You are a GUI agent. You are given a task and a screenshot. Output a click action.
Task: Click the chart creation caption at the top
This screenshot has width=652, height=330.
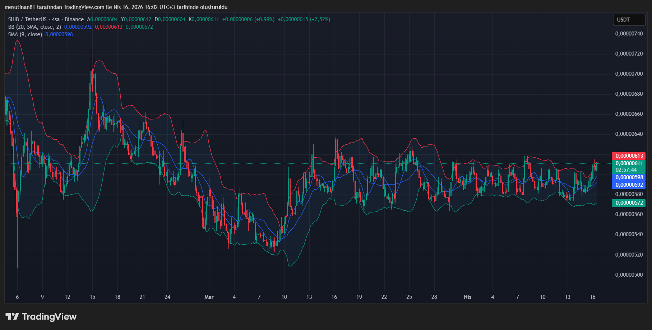[116, 7]
